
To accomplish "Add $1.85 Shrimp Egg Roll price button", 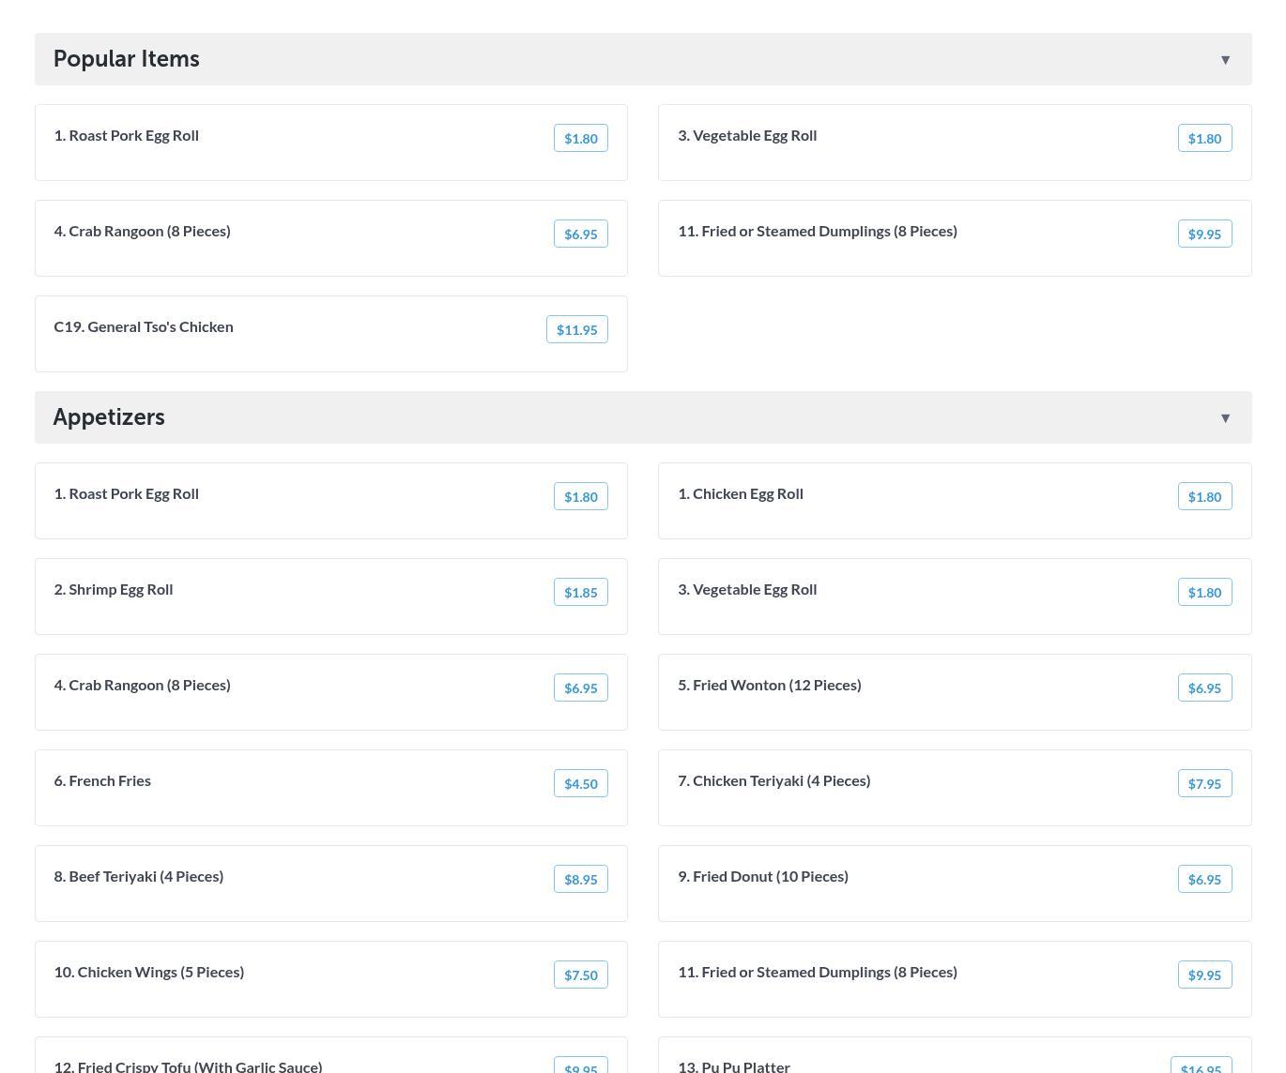I will (580, 593).
